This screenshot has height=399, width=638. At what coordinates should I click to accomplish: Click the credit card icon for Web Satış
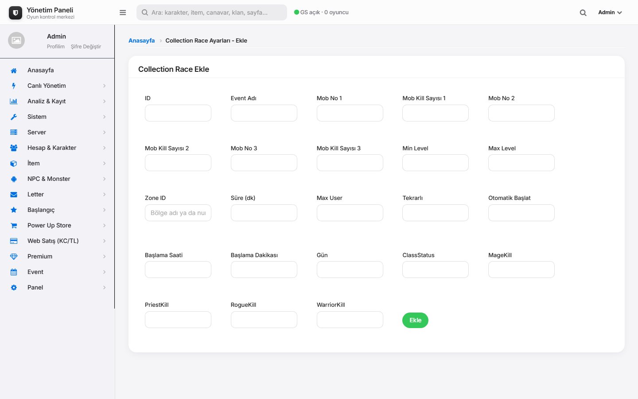[x=14, y=241]
